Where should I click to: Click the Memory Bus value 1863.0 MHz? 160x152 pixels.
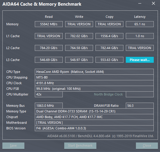tap(49, 106)
